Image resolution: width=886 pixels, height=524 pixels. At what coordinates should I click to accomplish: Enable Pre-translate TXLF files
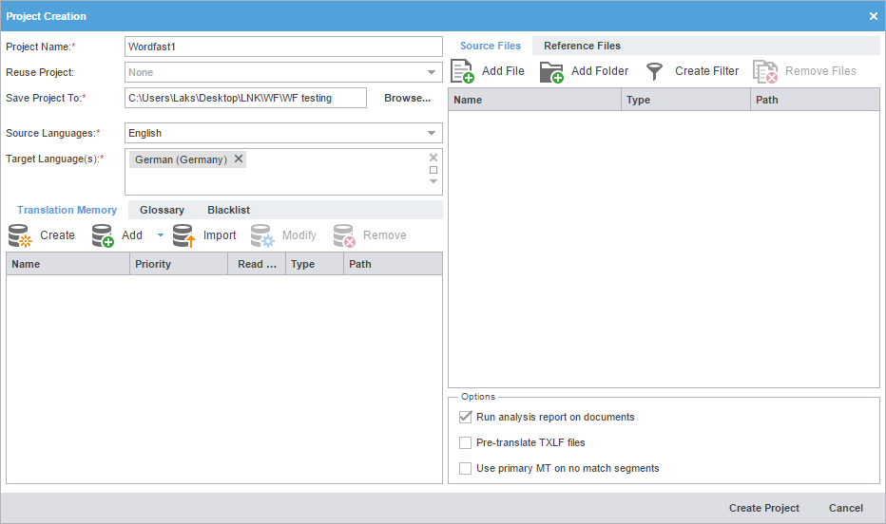click(x=465, y=442)
